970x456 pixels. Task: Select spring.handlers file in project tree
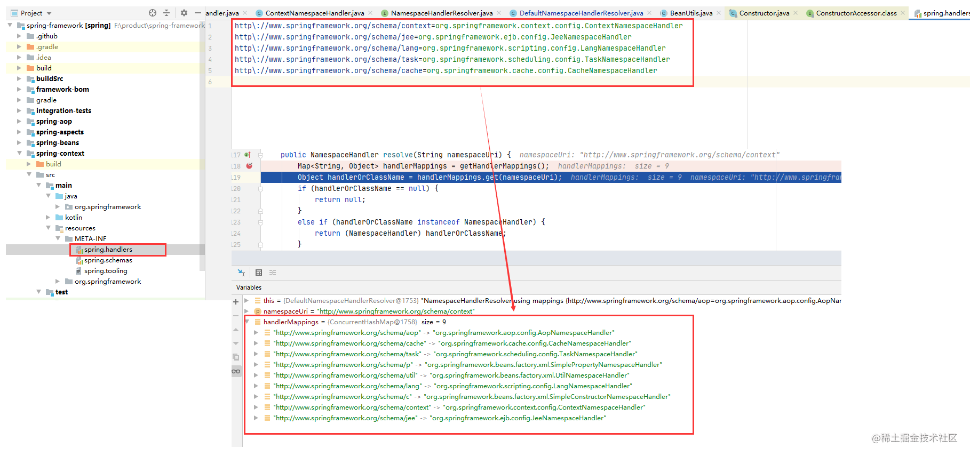[x=108, y=250]
